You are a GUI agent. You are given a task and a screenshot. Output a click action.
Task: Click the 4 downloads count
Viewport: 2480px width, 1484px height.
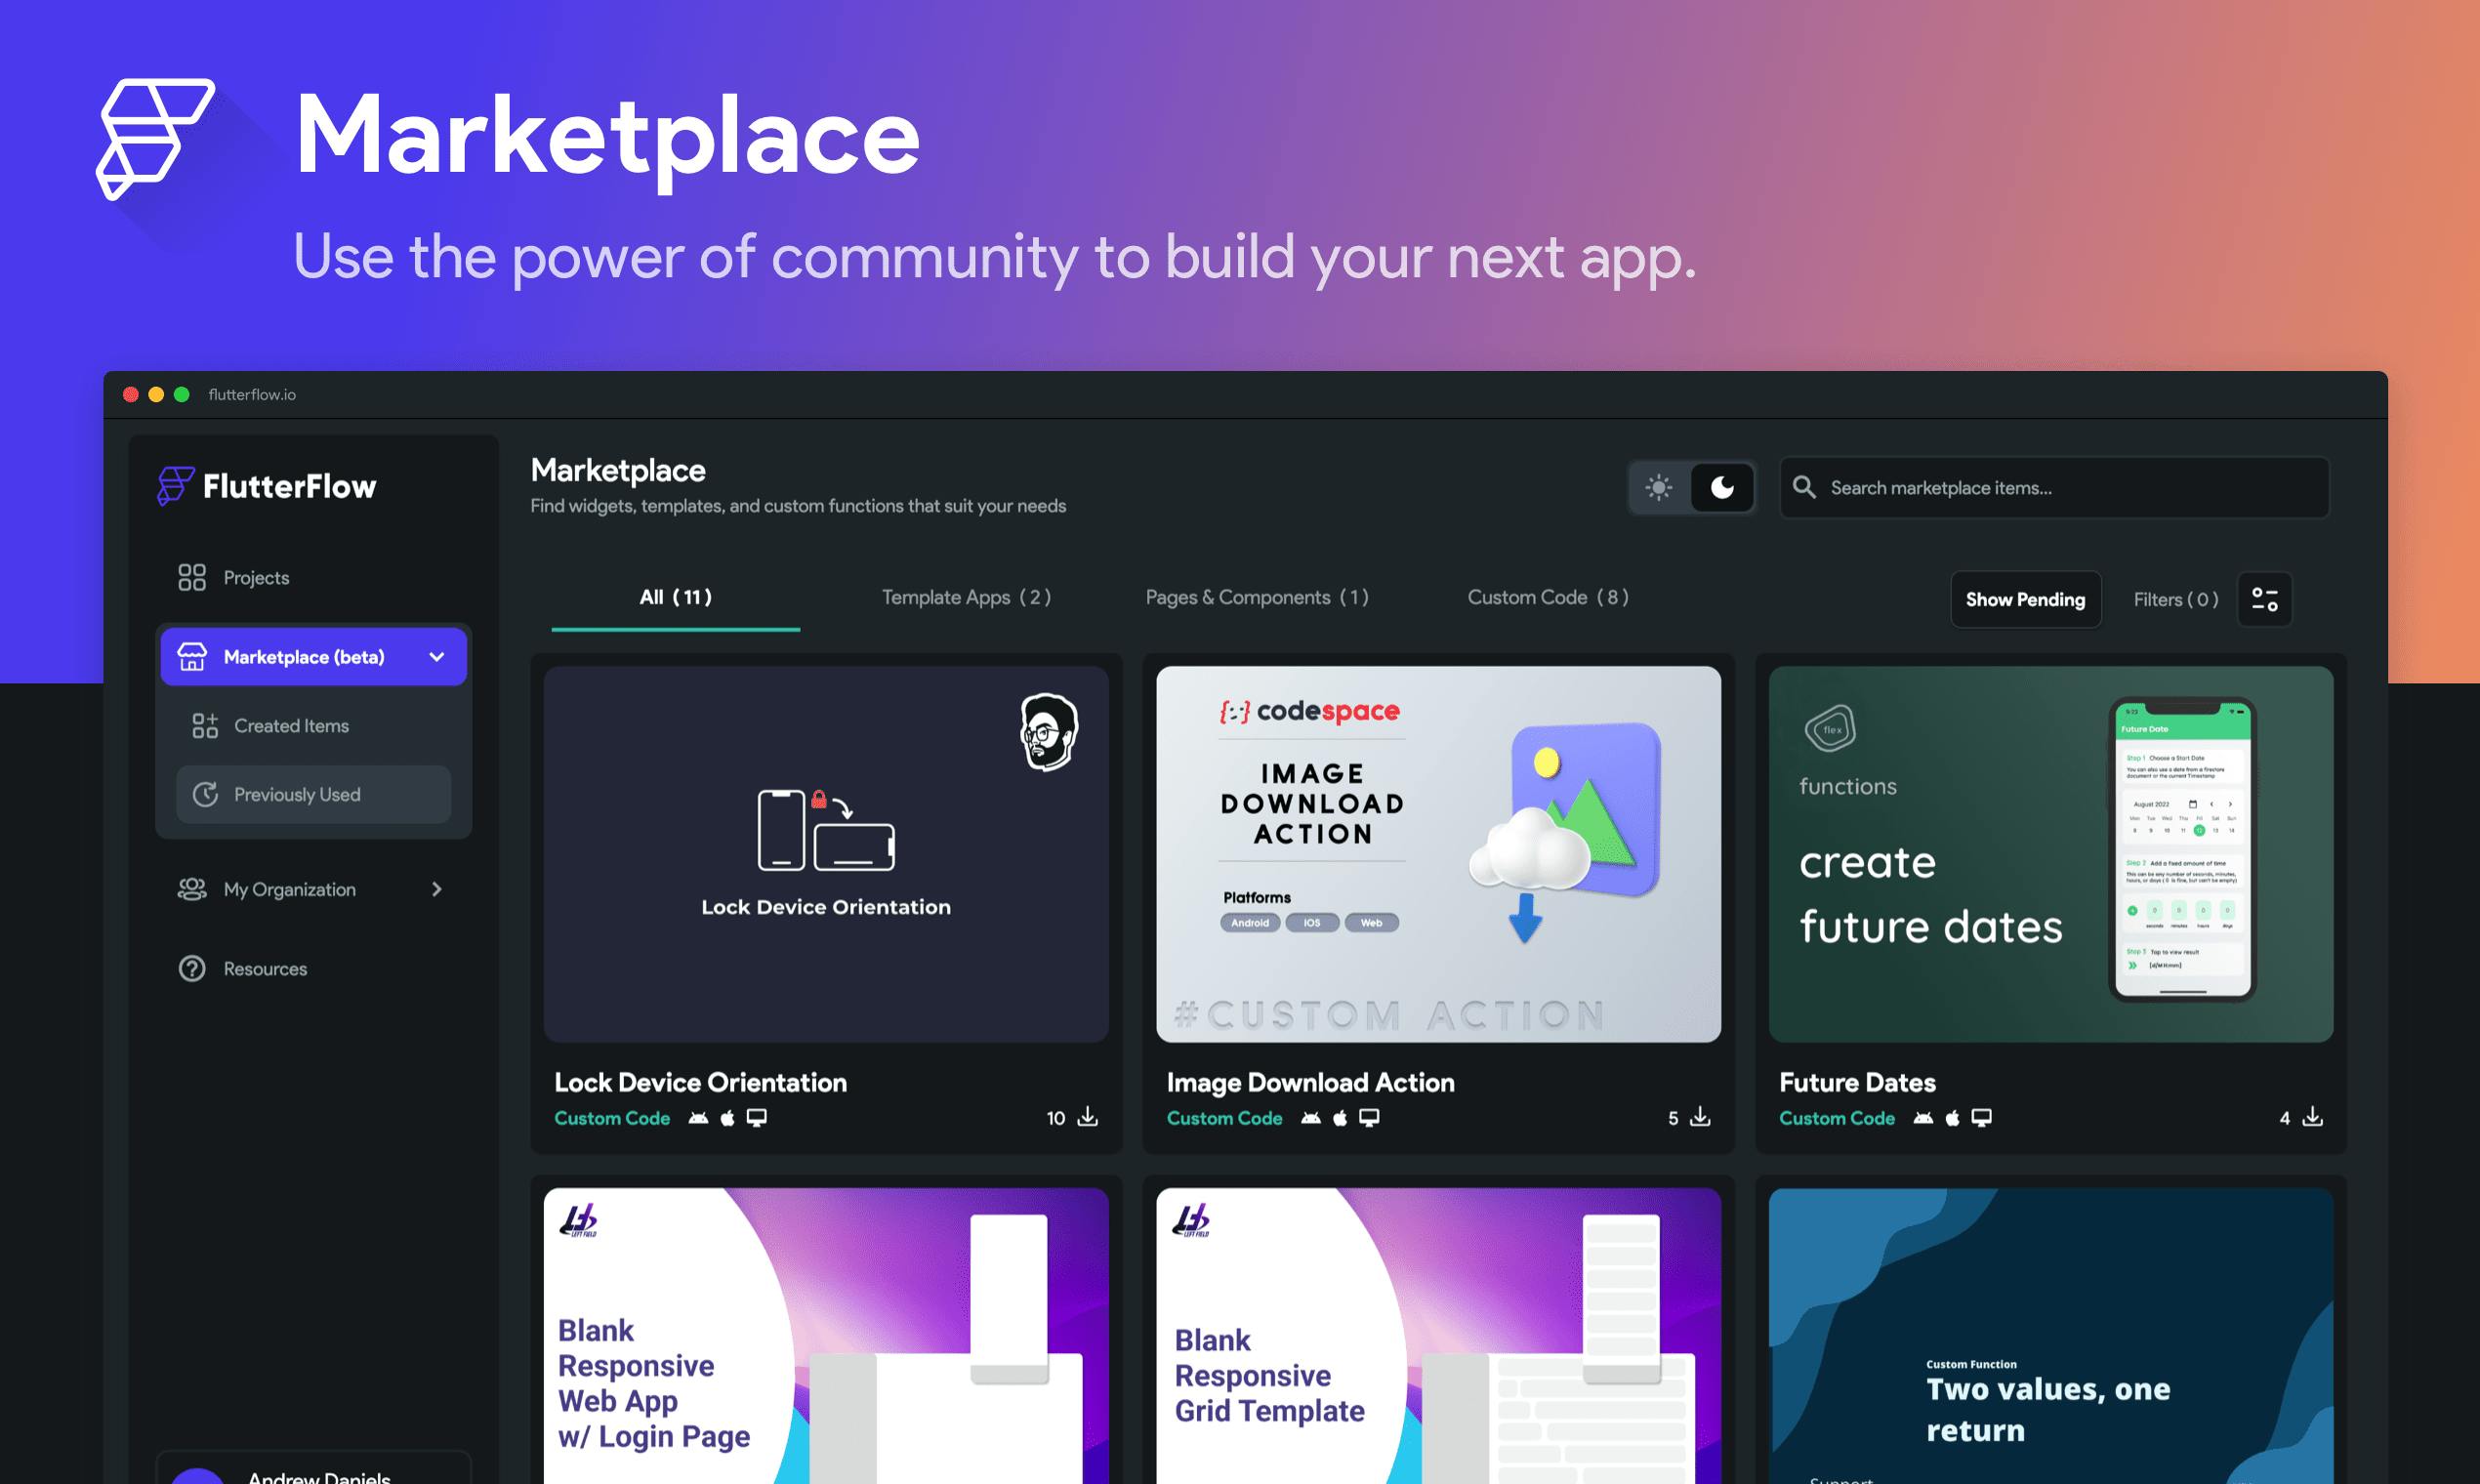[2285, 1118]
